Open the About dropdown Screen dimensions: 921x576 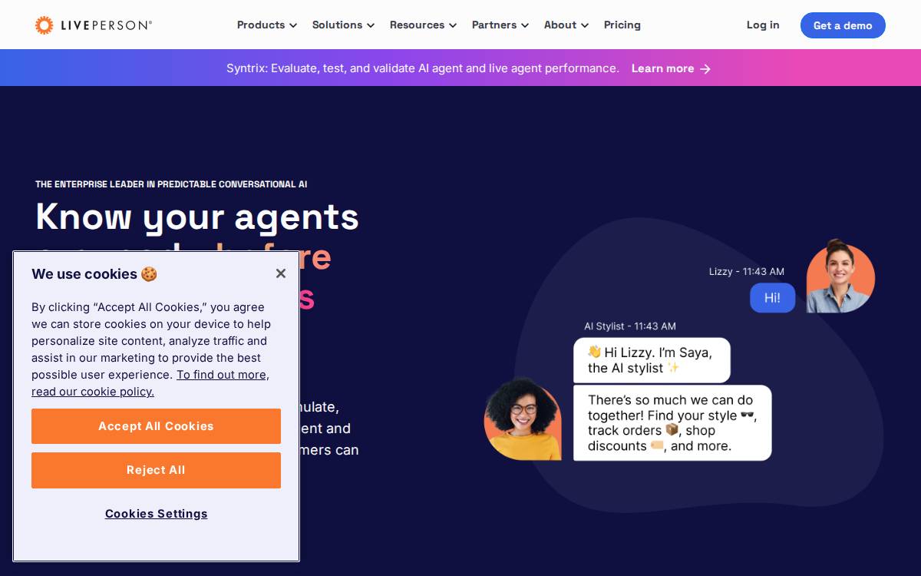(566, 25)
